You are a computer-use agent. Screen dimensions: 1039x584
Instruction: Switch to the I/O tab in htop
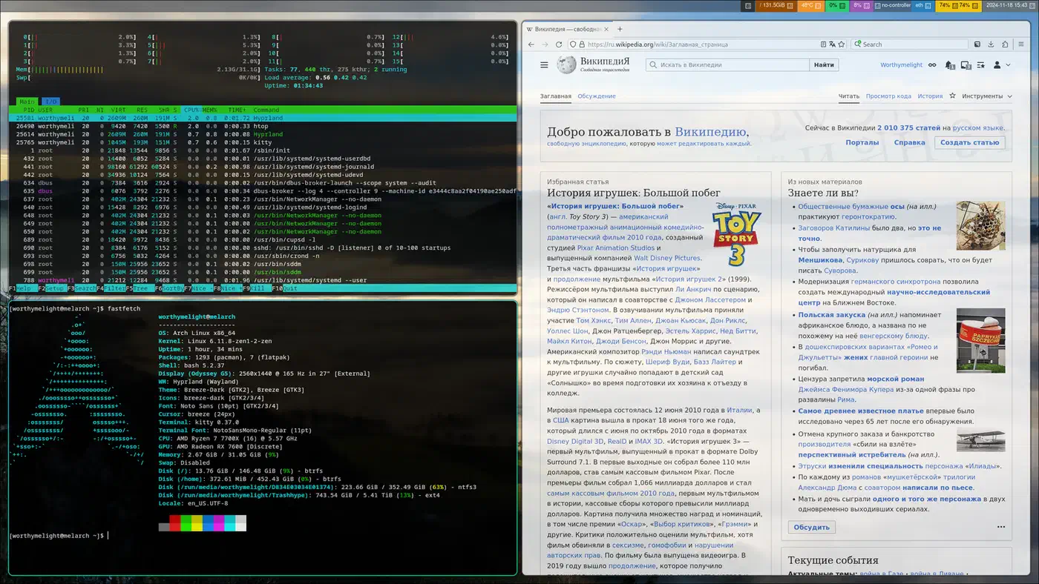(50, 102)
